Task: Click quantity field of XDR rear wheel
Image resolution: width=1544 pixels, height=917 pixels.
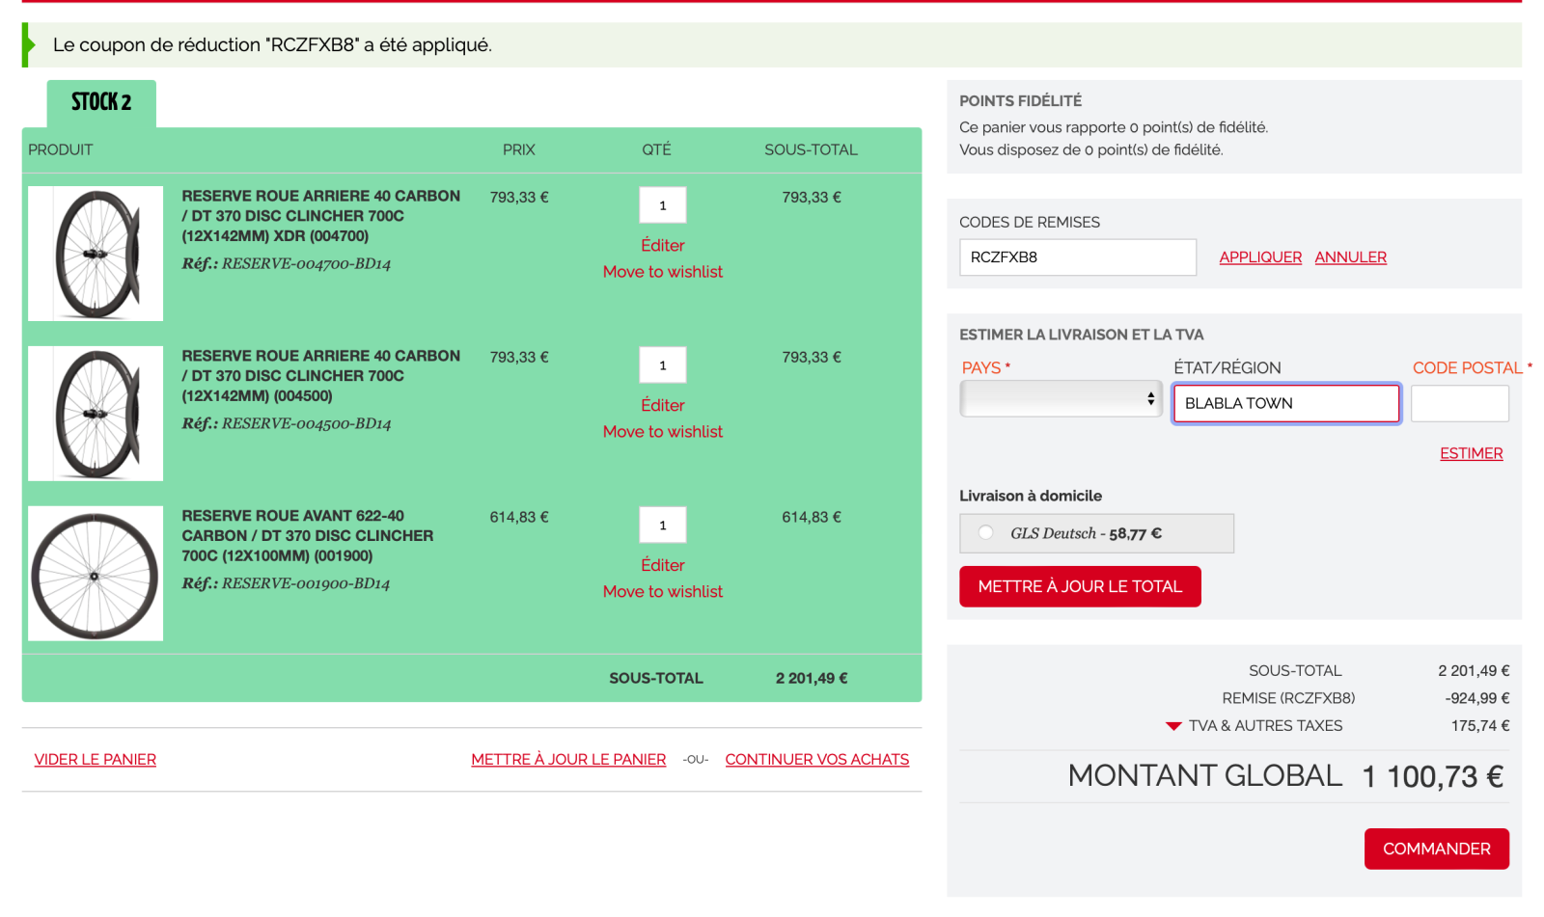Action: click(662, 205)
